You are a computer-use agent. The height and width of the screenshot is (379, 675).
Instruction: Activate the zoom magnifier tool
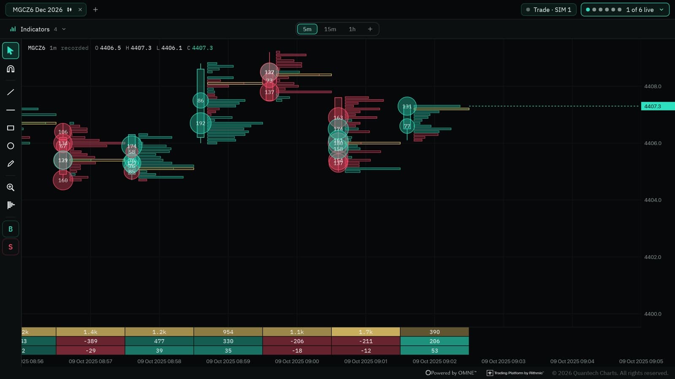(11, 187)
